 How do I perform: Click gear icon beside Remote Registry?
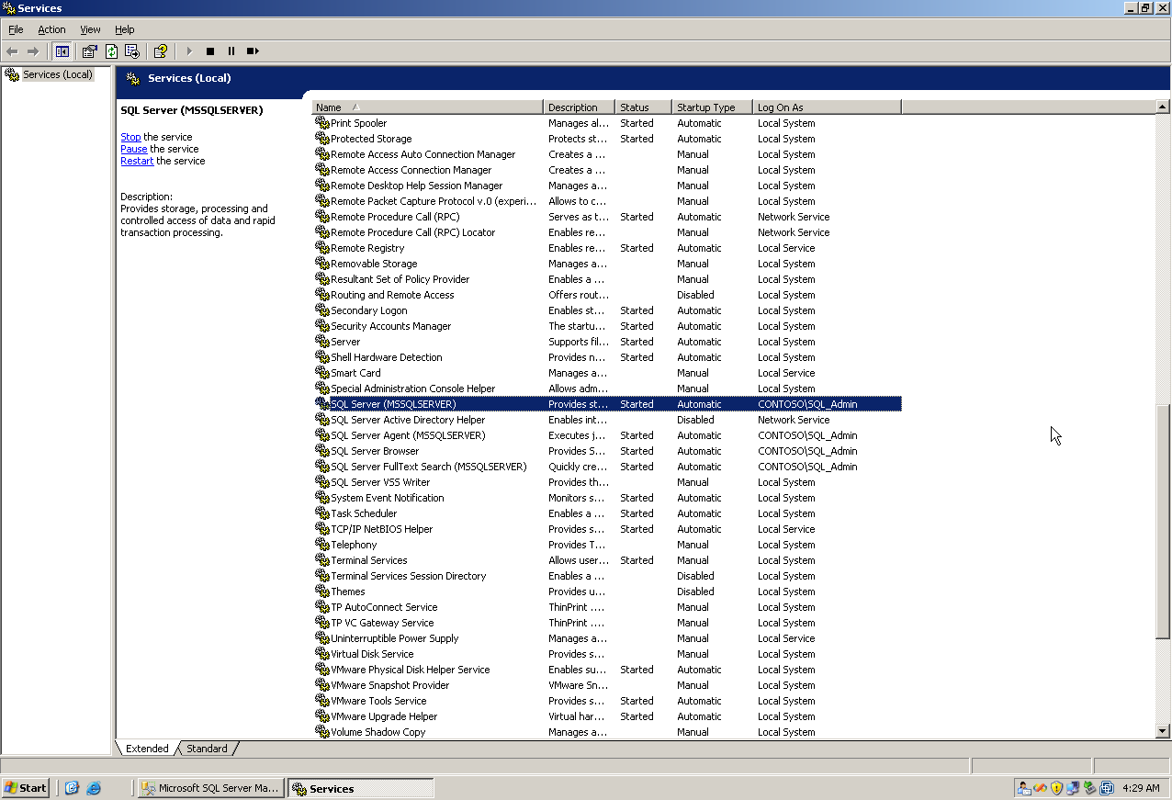point(321,248)
